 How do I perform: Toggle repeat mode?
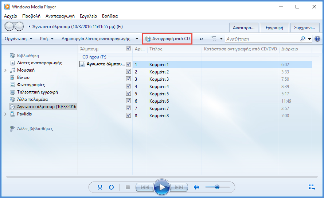[112, 187]
